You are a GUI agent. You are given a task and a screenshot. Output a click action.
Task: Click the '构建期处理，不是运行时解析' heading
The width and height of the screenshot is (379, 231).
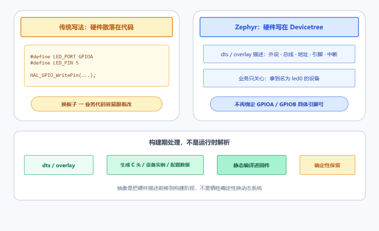[189, 143]
